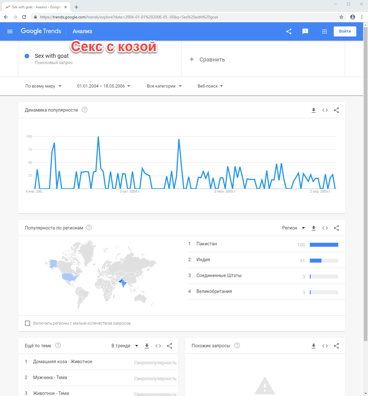Click the Сравнить add comparison button
Image resolution: width=368 pixels, height=396 pixels.
pos(207,59)
